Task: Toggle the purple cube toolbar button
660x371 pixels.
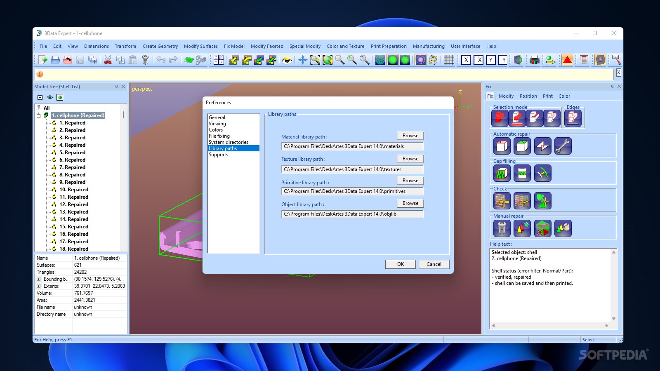Action: tap(601, 60)
